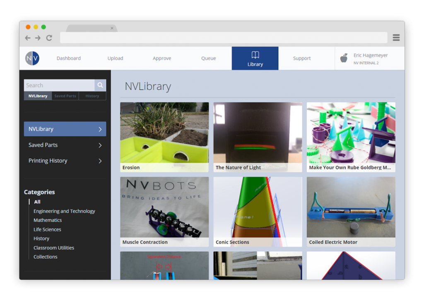Switch search scope to Saved Parts tab
424x301 pixels.
coord(65,96)
